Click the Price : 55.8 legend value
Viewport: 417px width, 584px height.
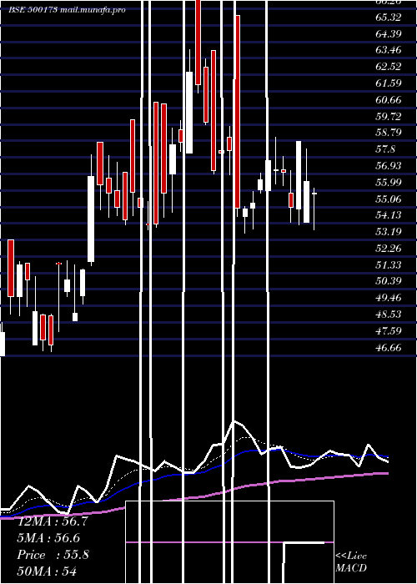(x=53, y=555)
